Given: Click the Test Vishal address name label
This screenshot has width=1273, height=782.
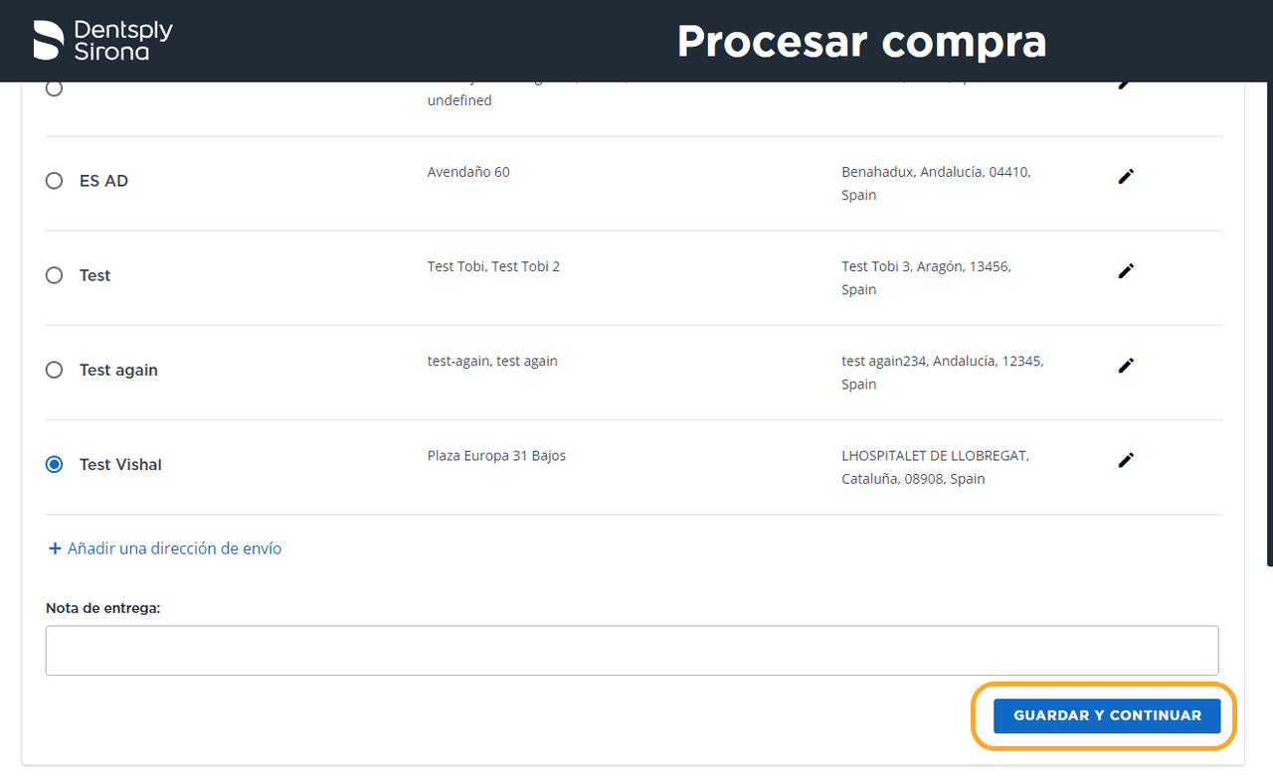Looking at the screenshot, I should coord(120,464).
